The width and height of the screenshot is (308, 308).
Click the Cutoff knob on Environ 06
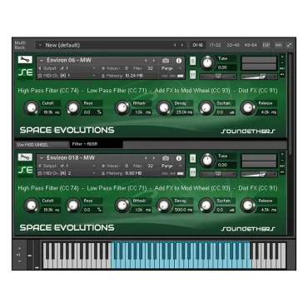32,108
